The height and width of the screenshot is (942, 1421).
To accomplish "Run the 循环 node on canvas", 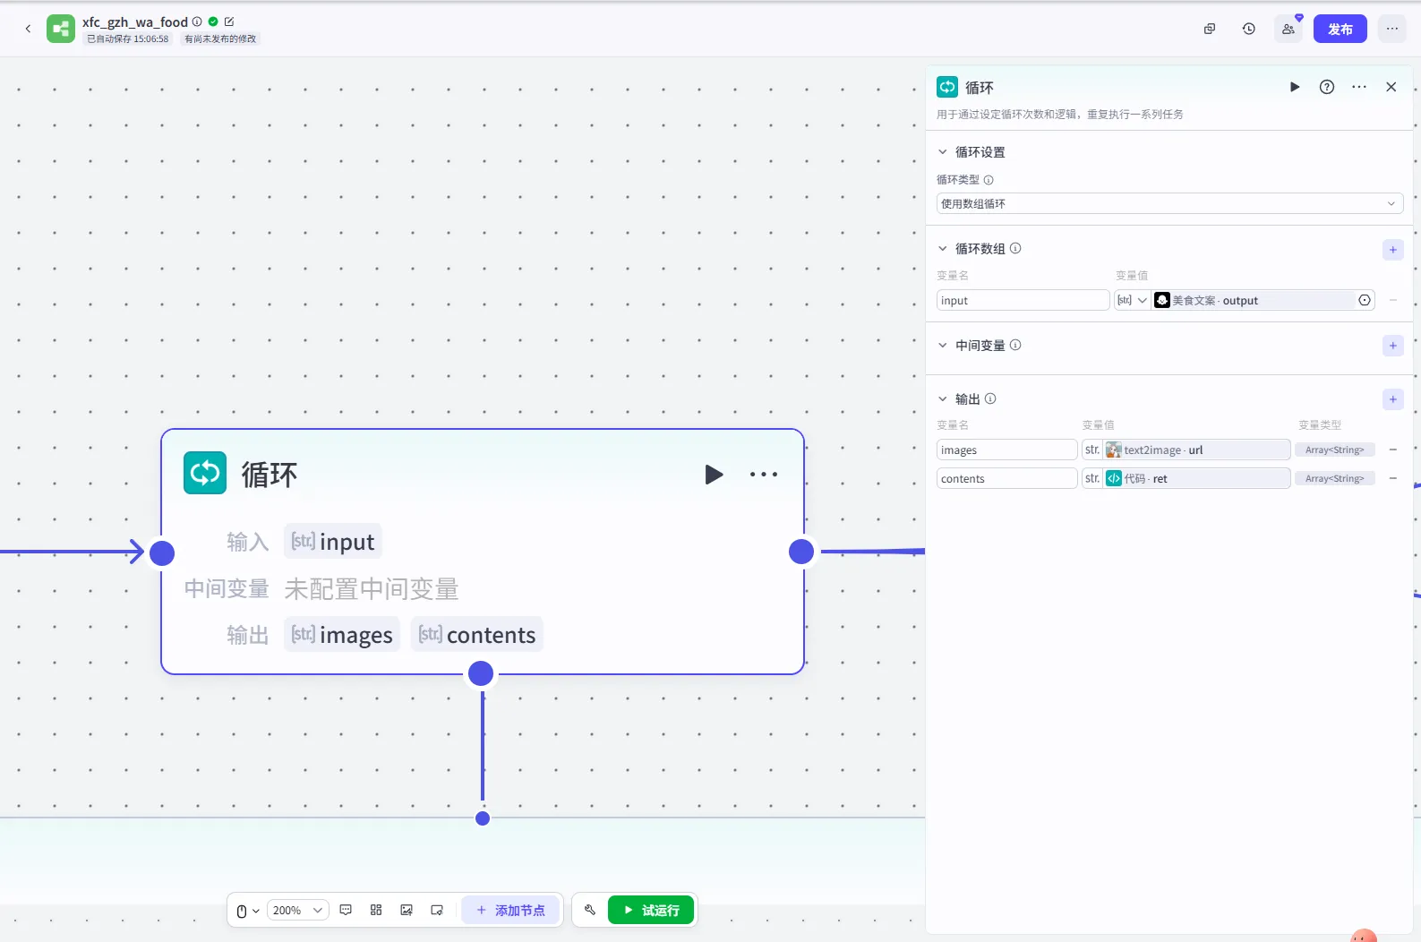I will [x=714, y=474].
